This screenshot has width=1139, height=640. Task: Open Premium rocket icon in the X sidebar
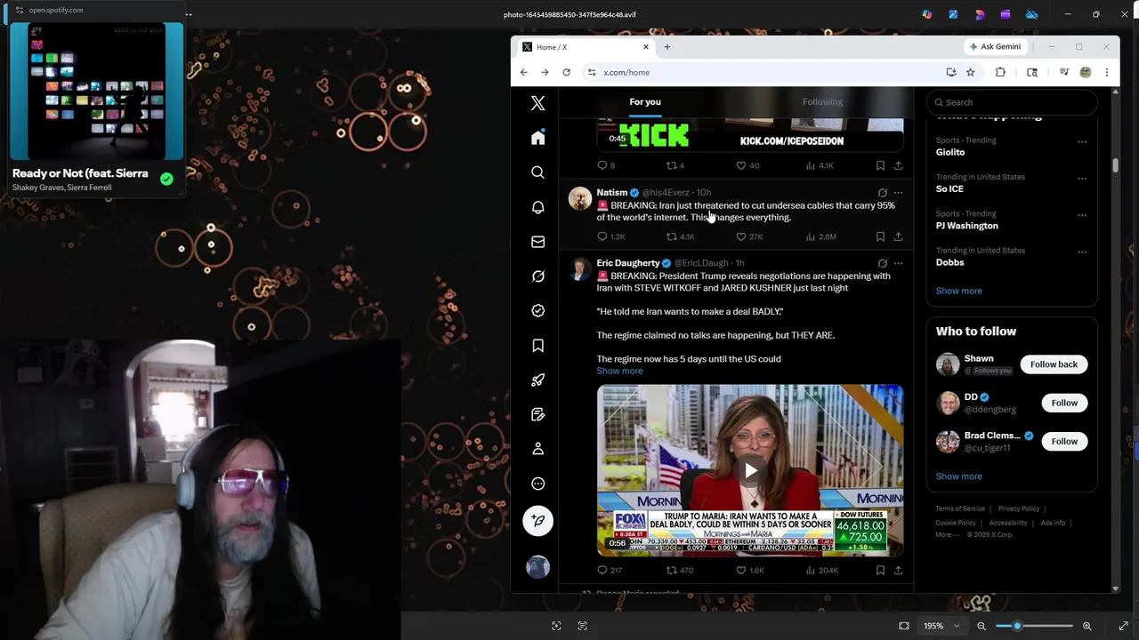(x=537, y=380)
